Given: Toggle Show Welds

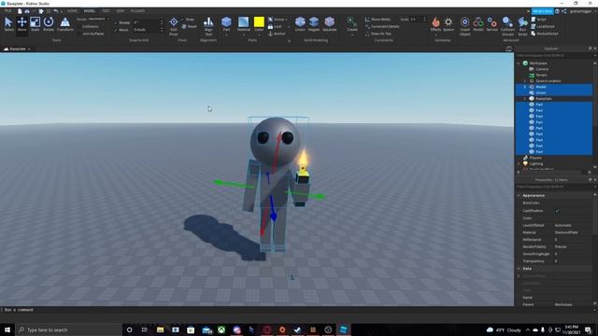Looking at the screenshot, I should tap(377, 19).
